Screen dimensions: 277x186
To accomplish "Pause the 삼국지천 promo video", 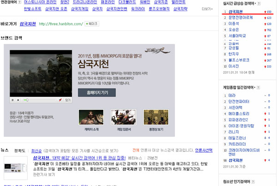I will (12, 100).
